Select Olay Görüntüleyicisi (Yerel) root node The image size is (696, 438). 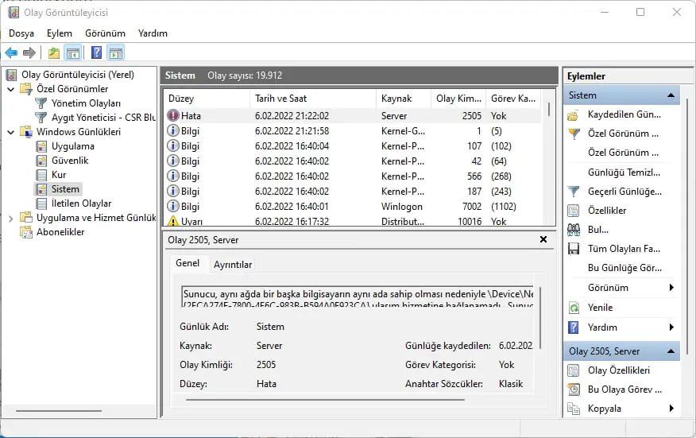point(78,75)
